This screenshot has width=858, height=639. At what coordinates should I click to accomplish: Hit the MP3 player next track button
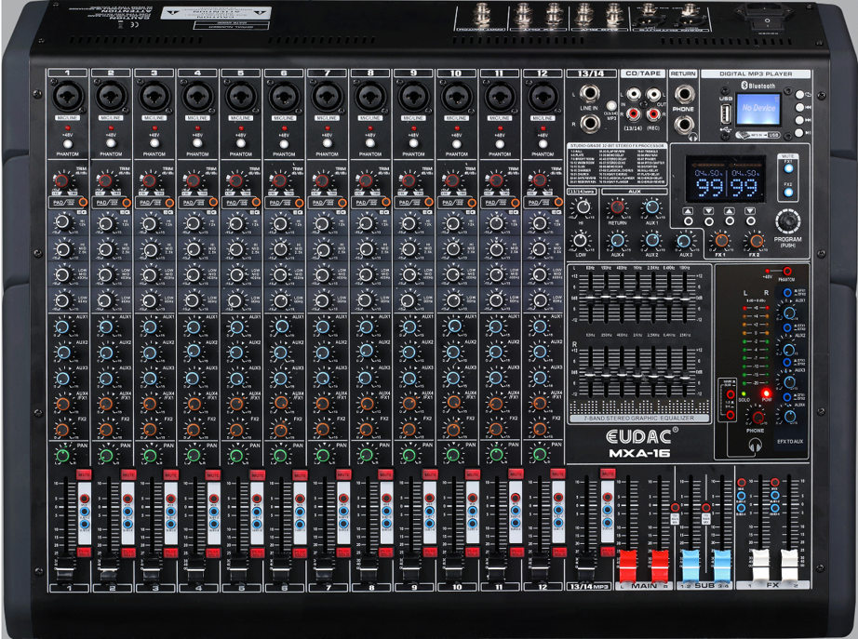coord(800,120)
